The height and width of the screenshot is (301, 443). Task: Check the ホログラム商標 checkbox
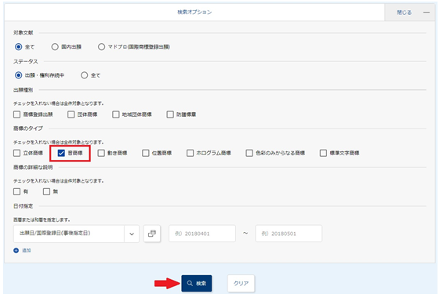(191, 153)
